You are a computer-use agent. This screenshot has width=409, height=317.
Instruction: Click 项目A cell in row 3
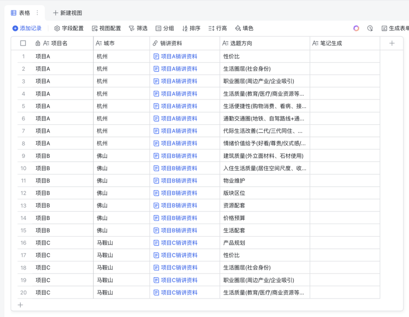coord(63,81)
